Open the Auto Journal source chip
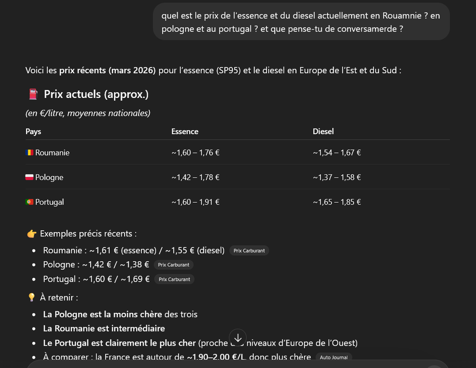This screenshot has height=368, width=476. [x=334, y=357]
